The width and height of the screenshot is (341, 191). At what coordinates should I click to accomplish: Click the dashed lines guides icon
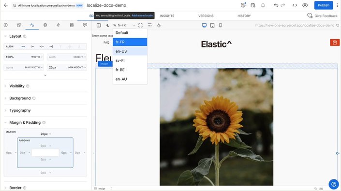coord(149,25)
